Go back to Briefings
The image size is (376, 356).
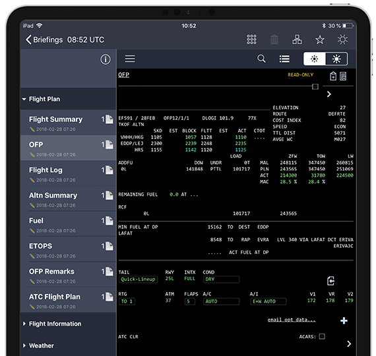44,40
